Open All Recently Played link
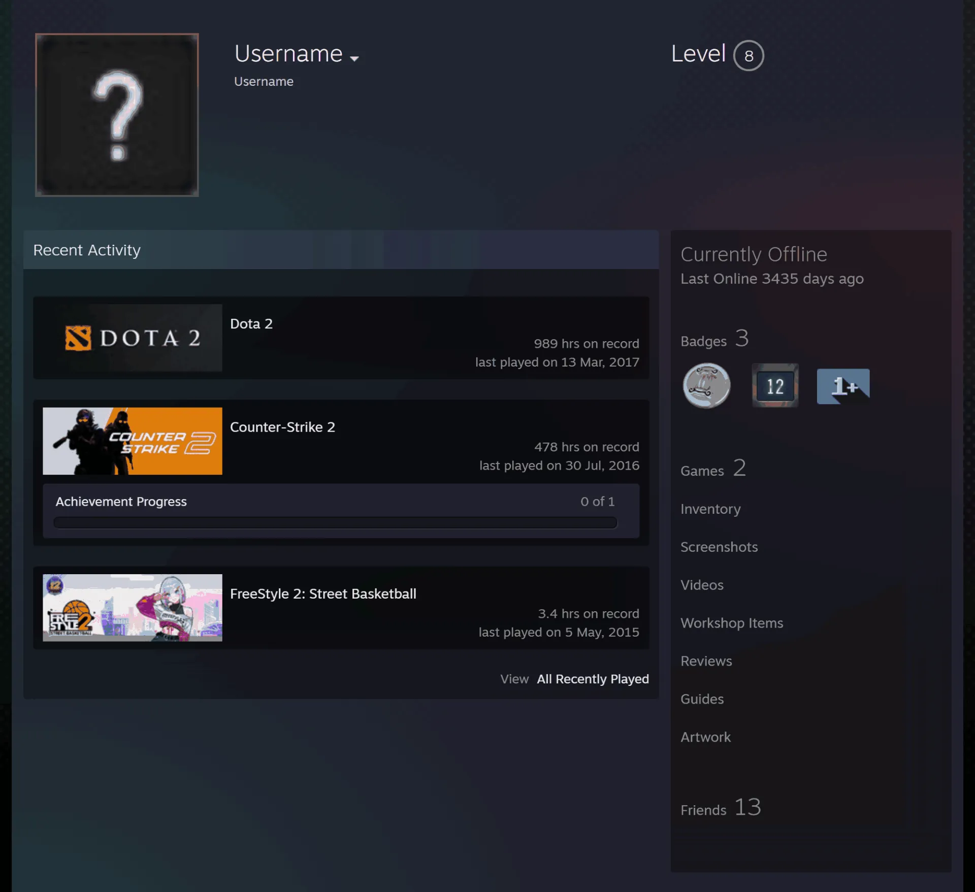Screen dimensions: 975x892 [593, 679]
